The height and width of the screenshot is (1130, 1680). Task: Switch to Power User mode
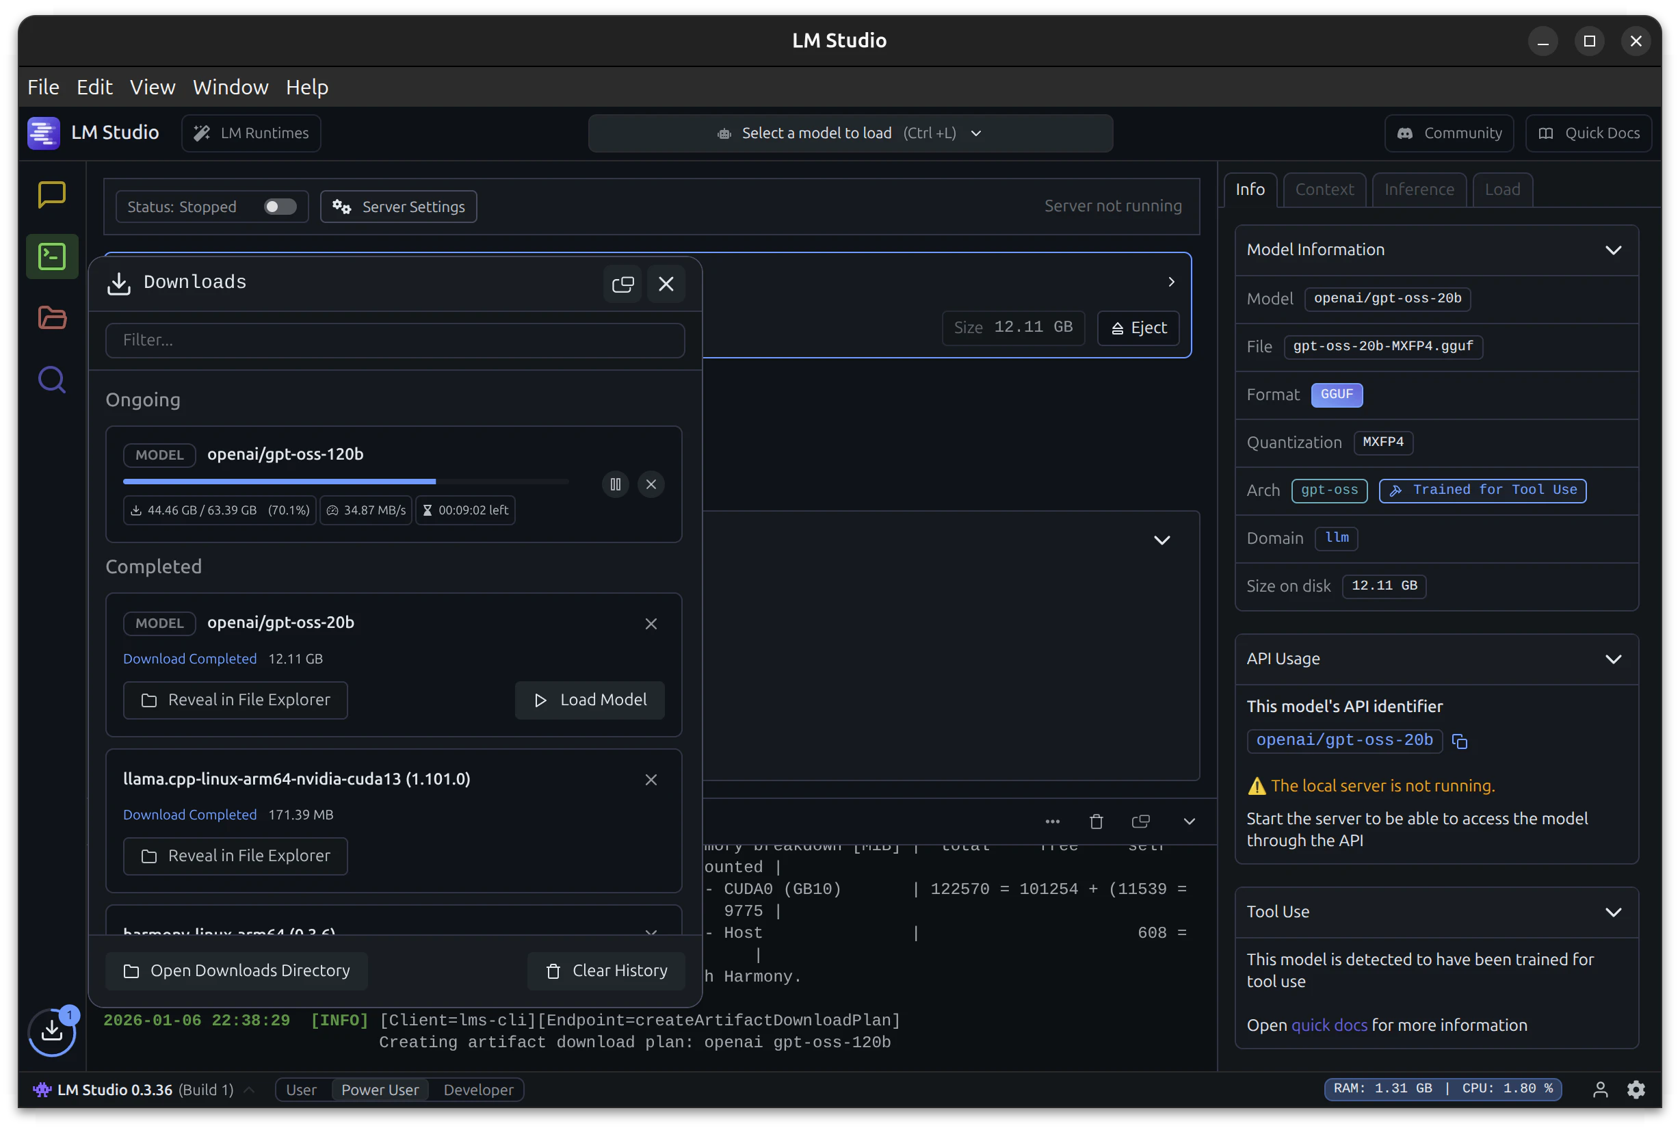pos(380,1090)
